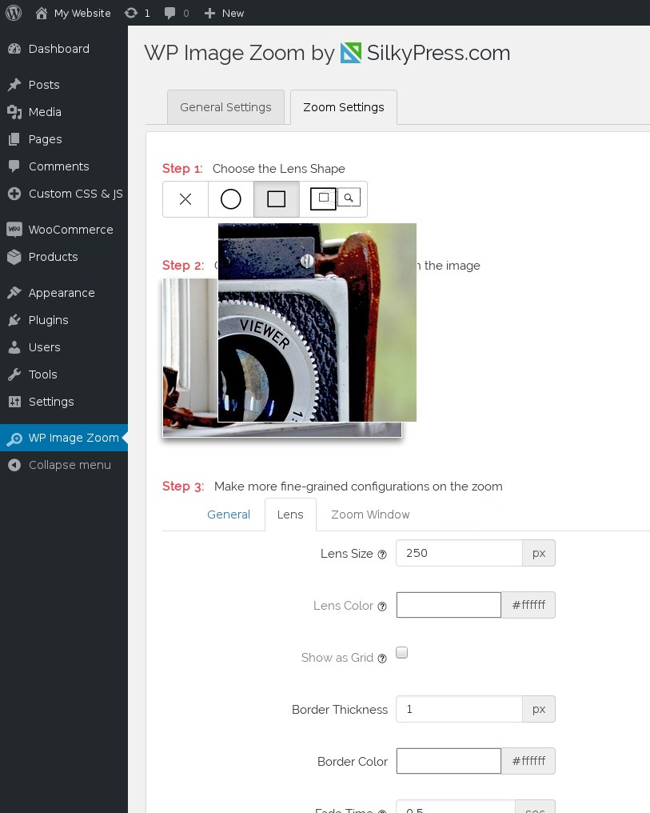Pick the Border Color swatch
The height and width of the screenshot is (813, 650).
click(x=449, y=761)
